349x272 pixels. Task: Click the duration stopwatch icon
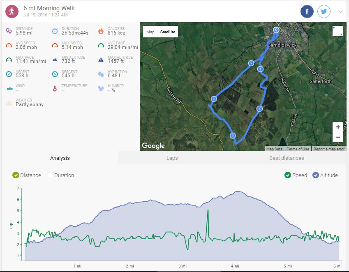click(55, 31)
